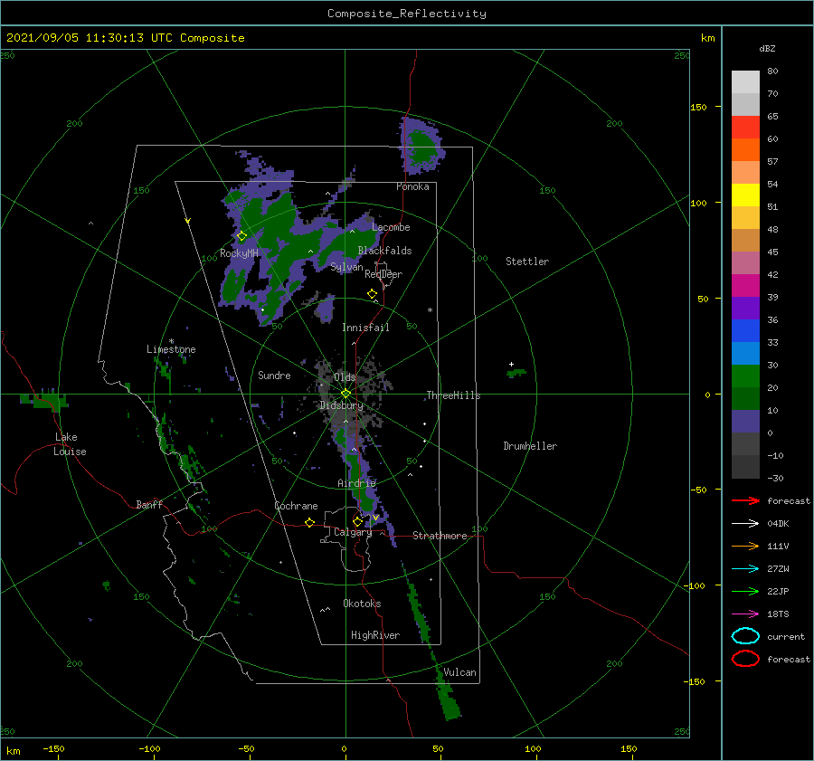Click the Stettler town label

coord(527,262)
